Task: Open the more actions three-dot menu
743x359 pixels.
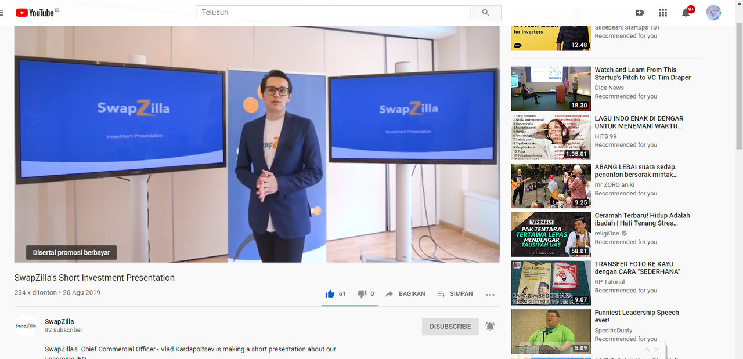Action: pos(490,295)
